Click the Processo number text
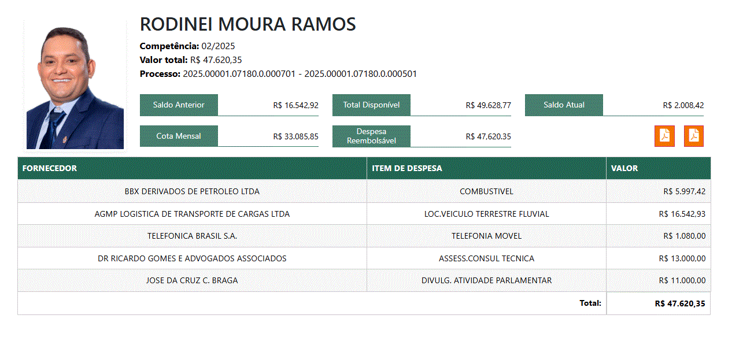 [300, 74]
